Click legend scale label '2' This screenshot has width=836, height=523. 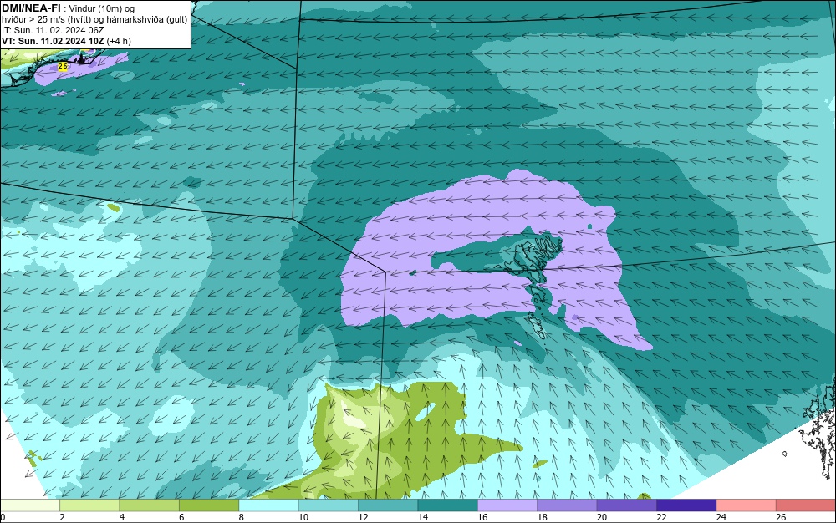[x=63, y=517]
